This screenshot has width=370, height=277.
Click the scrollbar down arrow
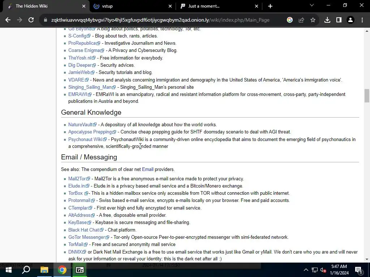[366, 259]
